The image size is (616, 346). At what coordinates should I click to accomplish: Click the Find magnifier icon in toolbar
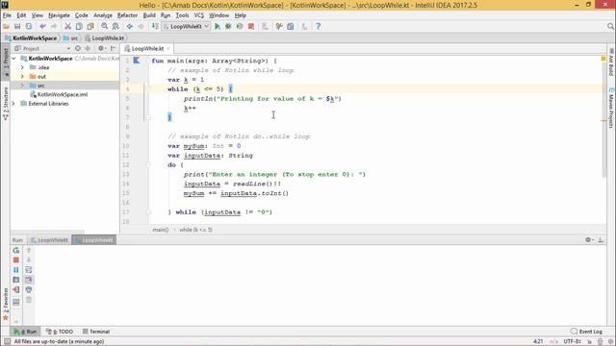(x=105, y=26)
